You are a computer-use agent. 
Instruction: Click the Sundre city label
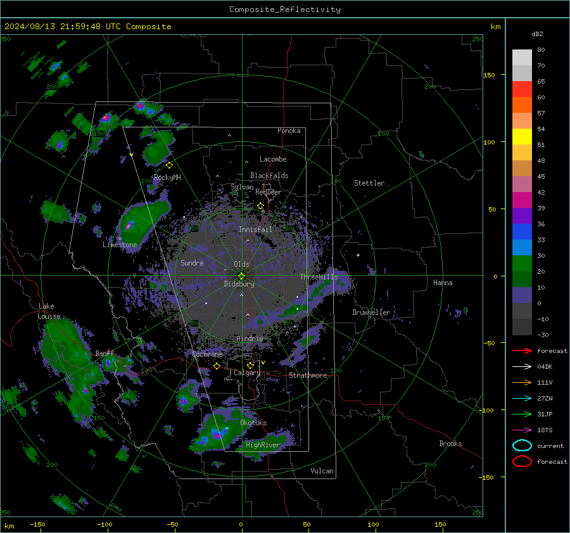[192, 262]
